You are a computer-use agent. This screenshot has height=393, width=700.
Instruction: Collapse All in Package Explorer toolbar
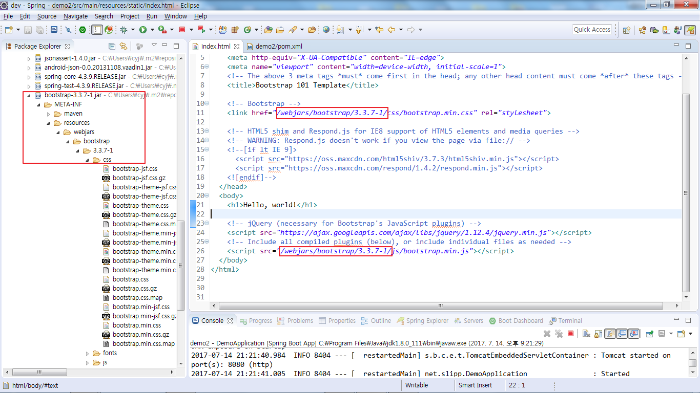click(x=112, y=46)
